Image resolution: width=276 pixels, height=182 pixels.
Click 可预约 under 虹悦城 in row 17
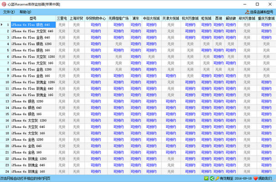(206, 127)
